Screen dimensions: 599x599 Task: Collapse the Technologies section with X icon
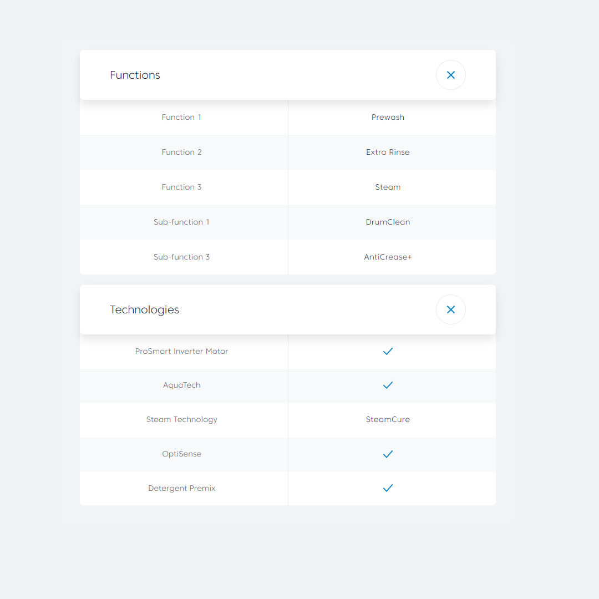click(450, 309)
